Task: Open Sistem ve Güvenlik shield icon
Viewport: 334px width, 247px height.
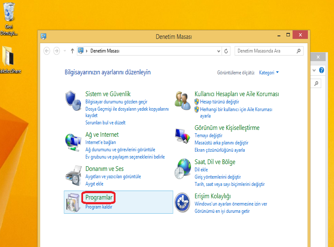Action: (73, 101)
